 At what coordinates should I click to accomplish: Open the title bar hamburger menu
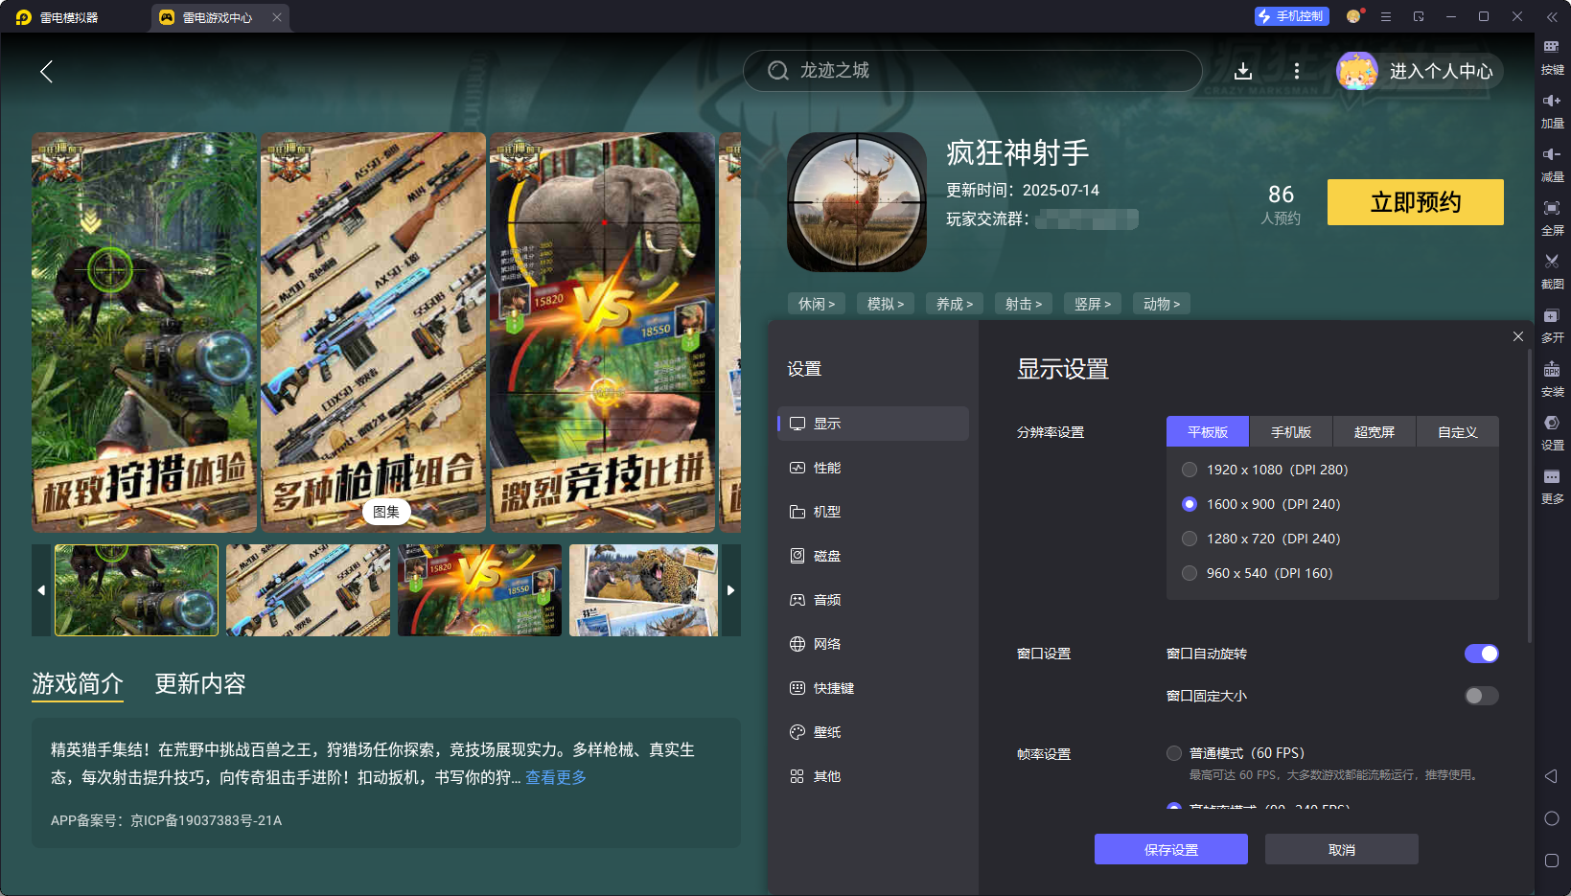pyautogui.click(x=1386, y=16)
